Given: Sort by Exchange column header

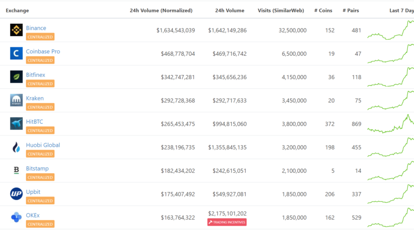Looking at the screenshot, I should (18, 10).
